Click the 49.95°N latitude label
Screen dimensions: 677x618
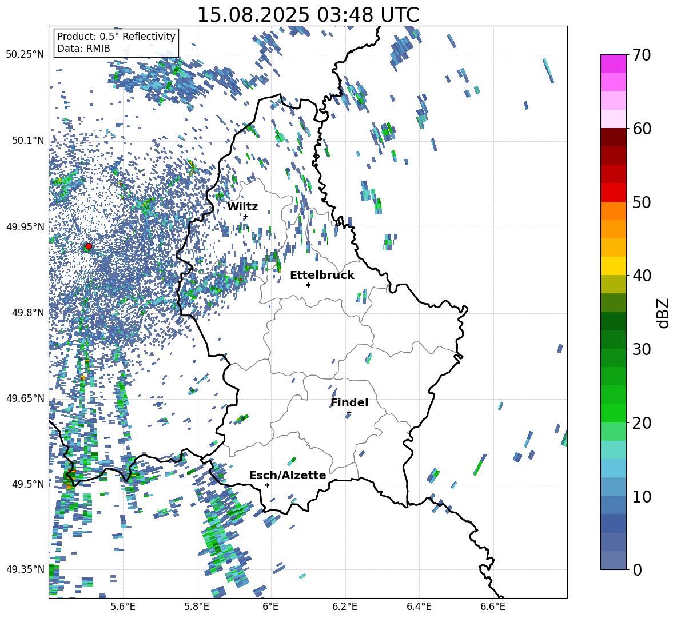coord(25,227)
